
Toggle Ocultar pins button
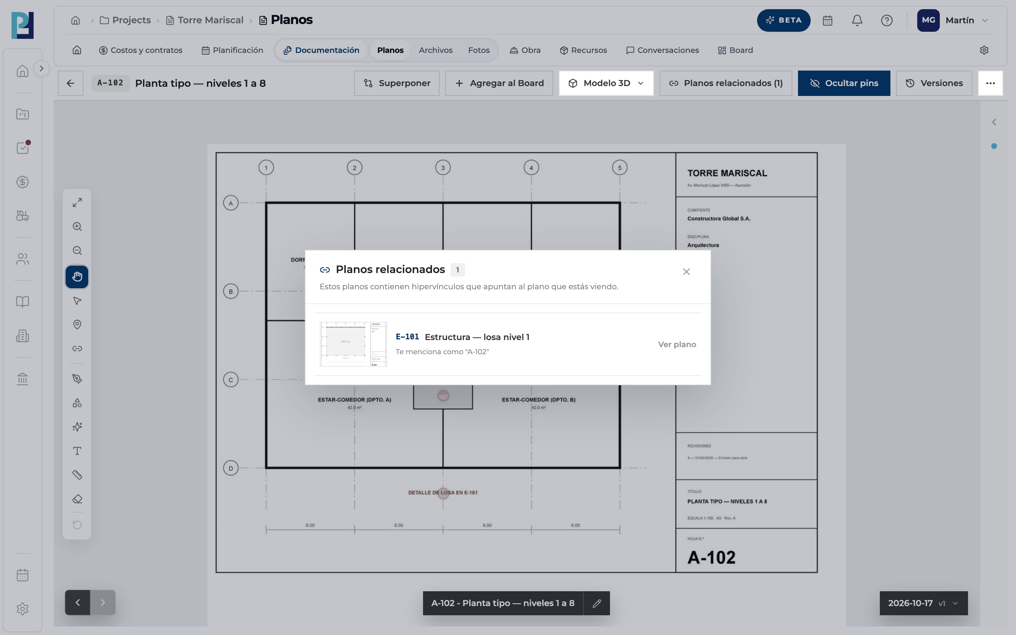[844, 83]
